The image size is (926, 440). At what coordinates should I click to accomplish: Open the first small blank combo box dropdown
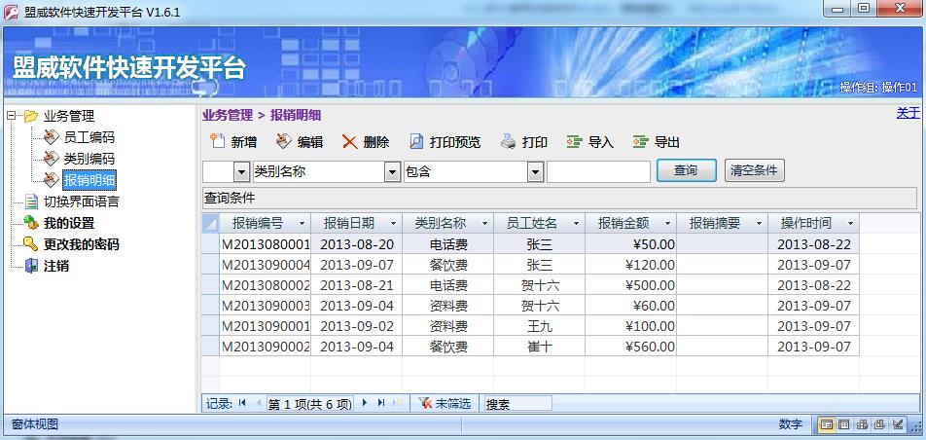coord(241,172)
